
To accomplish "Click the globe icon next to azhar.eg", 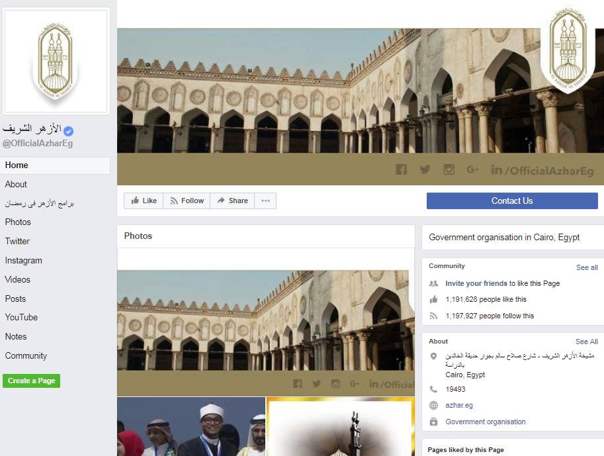I will 434,406.
